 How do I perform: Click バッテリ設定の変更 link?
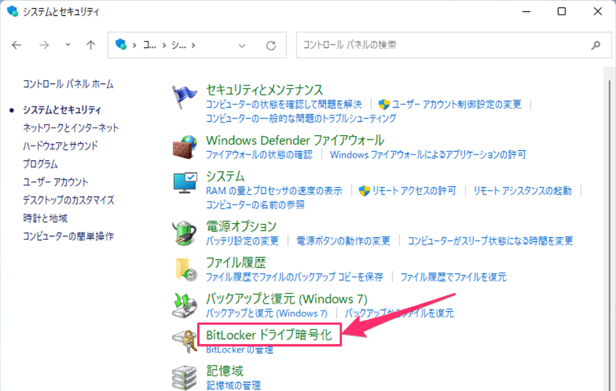coord(243,241)
